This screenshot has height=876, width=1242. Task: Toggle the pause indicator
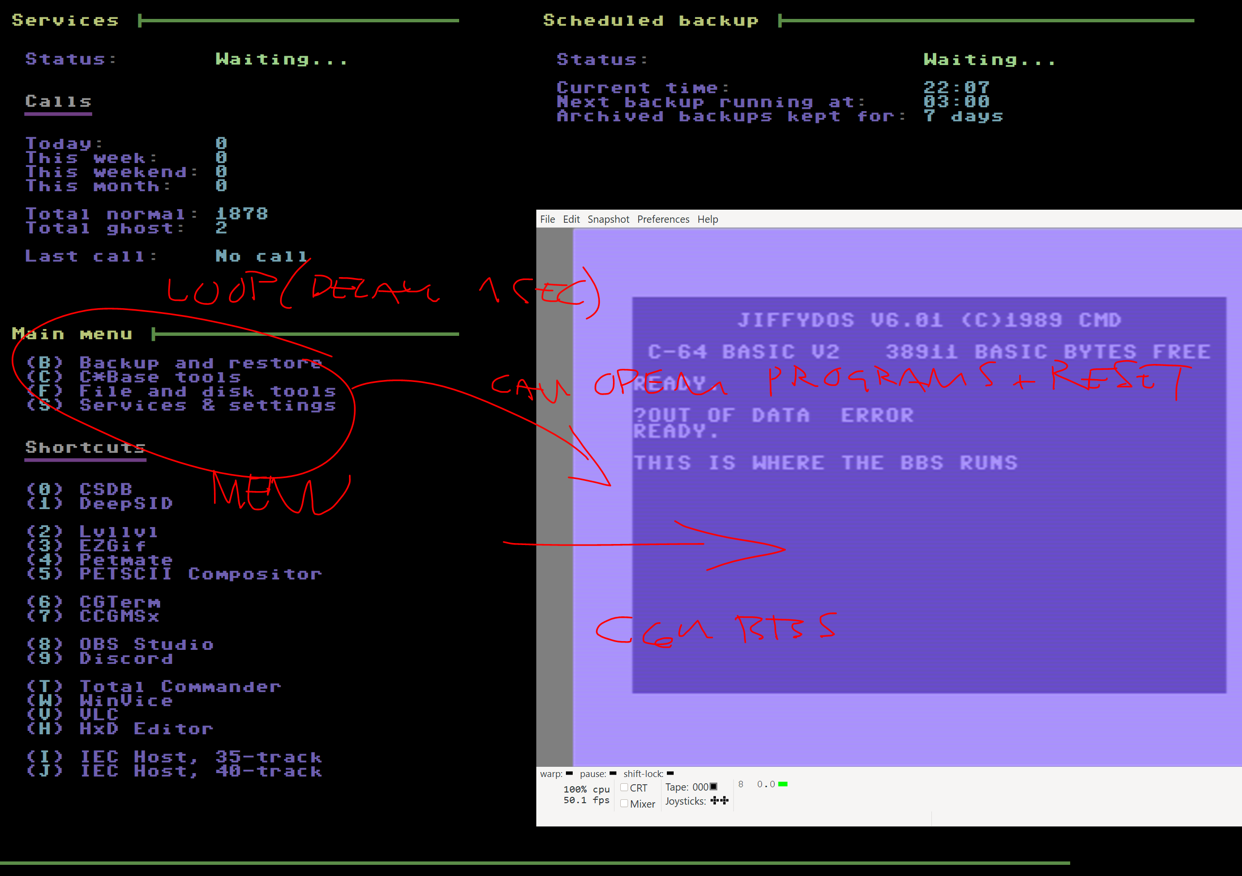point(613,773)
